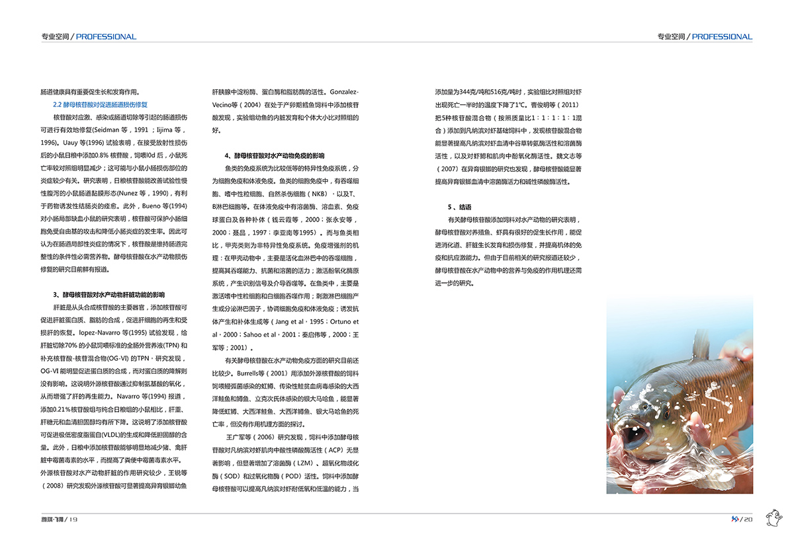794x538 pixels.
Task: Click page number 20 in the footer
Action: [748, 519]
